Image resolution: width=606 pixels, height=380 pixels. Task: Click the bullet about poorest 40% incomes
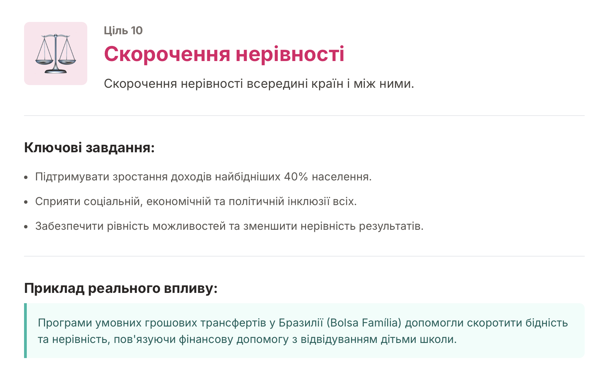(203, 177)
